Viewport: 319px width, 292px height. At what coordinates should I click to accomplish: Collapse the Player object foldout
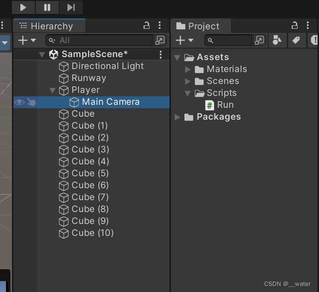pos(53,90)
